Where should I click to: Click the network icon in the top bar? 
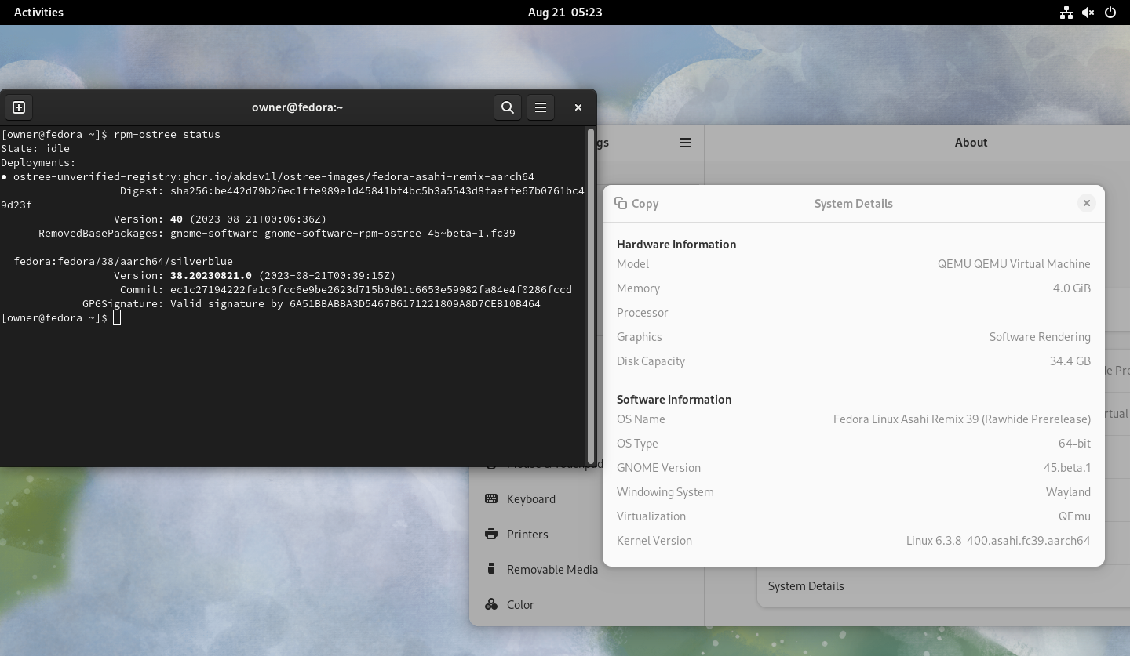[x=1066, y=13]
